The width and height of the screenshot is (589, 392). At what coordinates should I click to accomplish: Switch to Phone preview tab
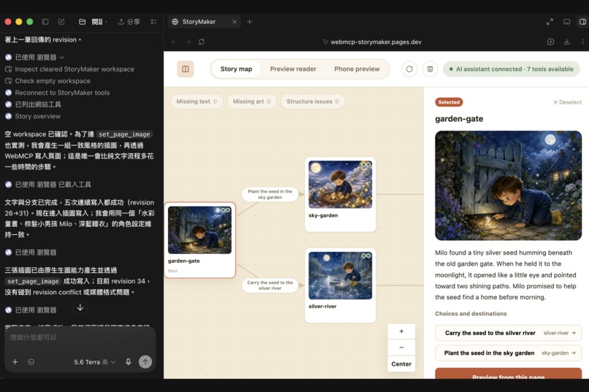click(x=357, y=69)
